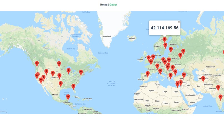Click the Sweden pin under the info popup
This screenshot has height=121, width=224.
165,40
